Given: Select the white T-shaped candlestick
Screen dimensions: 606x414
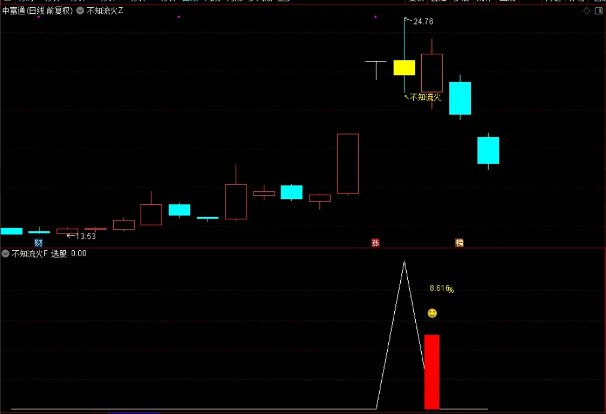Looking at the screenshot, I should coord(376,69).
